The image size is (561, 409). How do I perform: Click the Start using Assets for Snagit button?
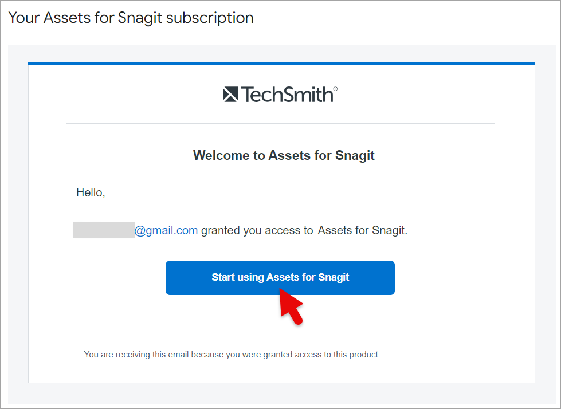[x=280, y=278]
